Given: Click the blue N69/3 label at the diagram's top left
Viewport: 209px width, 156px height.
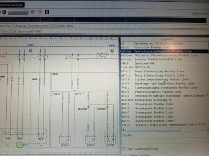Looking at the screenshot, I should pyautogui.click(x=31, y=45).
